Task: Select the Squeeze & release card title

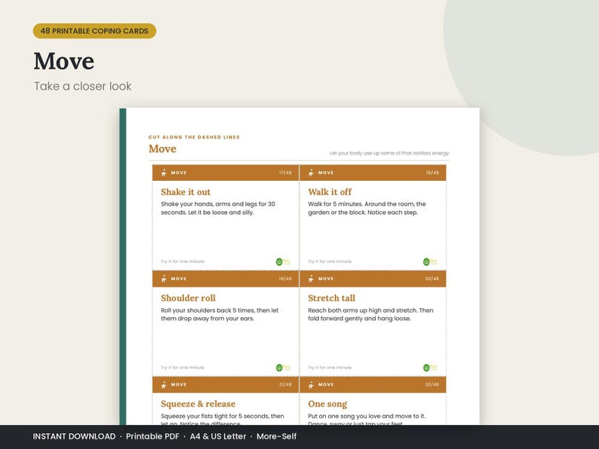Action: pos(198,404)
